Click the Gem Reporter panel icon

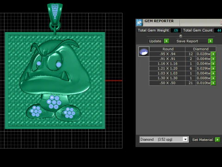point(139,22)
